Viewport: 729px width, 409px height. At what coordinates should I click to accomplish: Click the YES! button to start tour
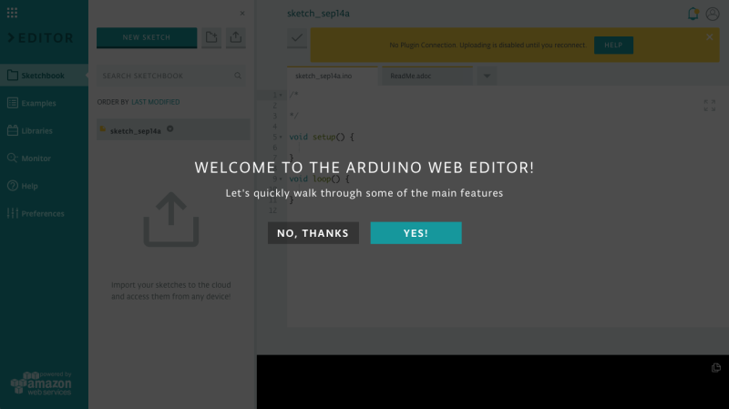point(416,233)
